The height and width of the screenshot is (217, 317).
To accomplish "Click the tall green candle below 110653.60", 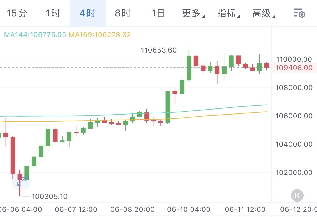I will pos(189,68).
